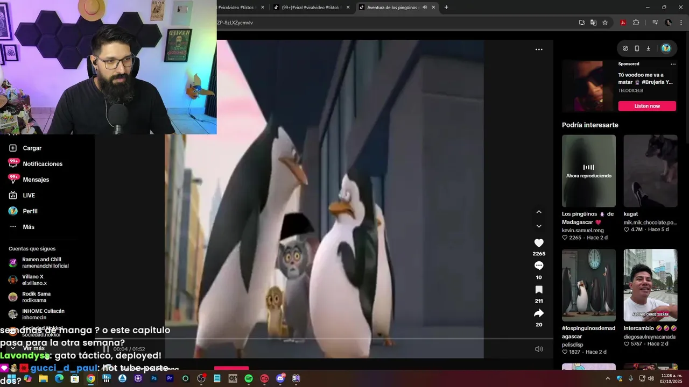This screenshot has width=689, height=387.
Task: Open the #lospinguinosdemadagascar video thumbnail
Action: click(x=589, y=285)
